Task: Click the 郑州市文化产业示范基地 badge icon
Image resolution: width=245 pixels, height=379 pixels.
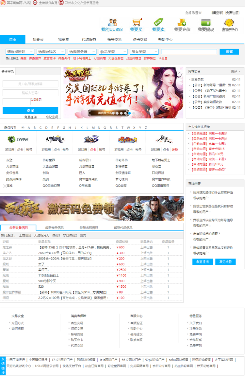Action: (61, 3)
